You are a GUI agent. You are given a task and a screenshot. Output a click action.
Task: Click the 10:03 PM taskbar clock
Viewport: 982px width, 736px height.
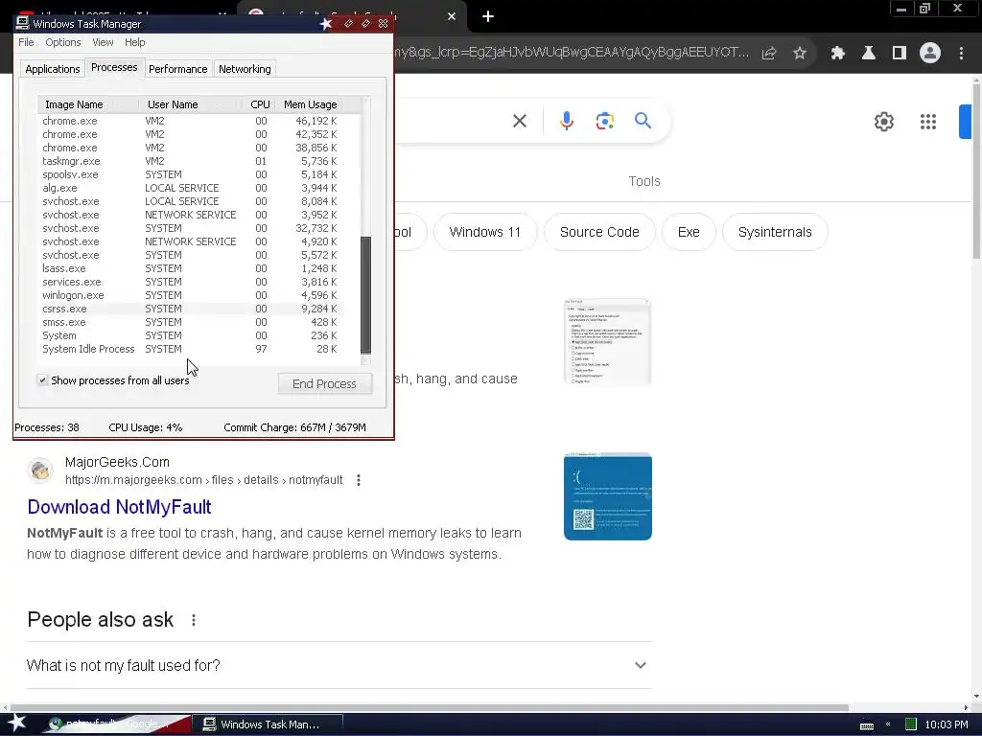947,724
